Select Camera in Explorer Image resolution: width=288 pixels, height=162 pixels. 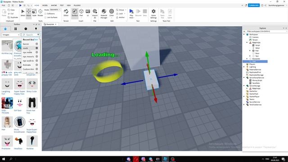pos(255,37)
